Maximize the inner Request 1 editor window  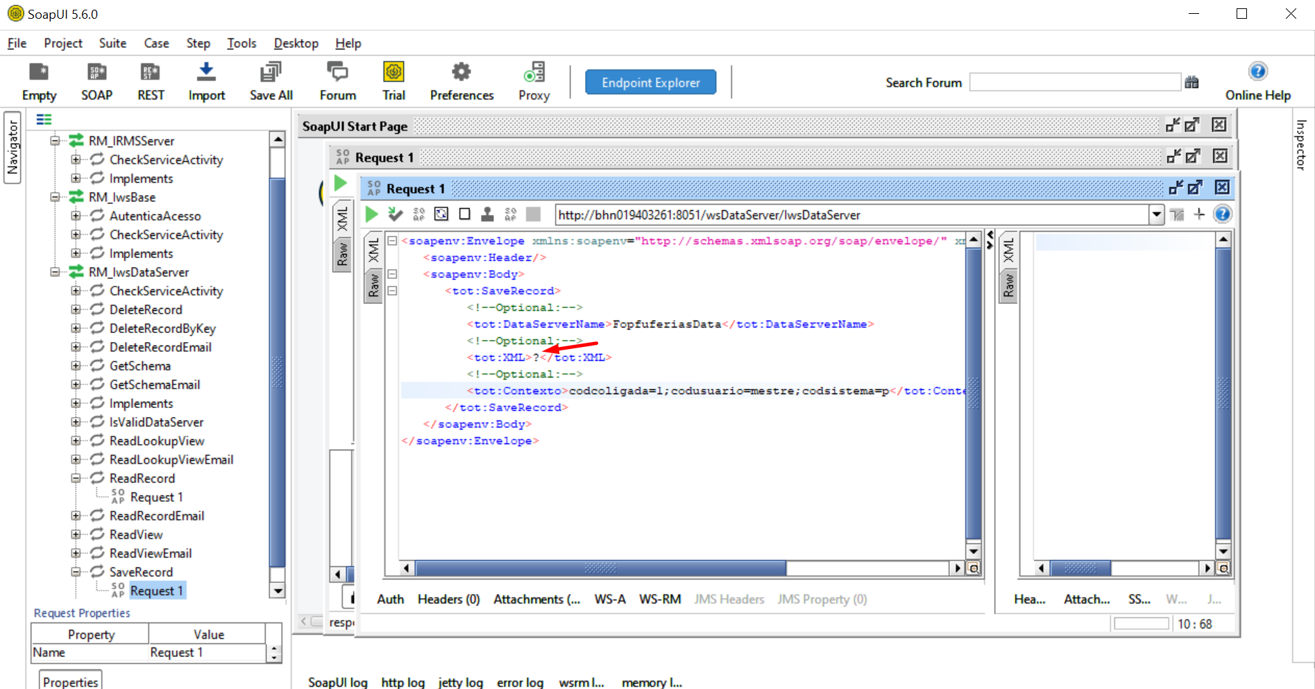click(x=1195, y=187)
